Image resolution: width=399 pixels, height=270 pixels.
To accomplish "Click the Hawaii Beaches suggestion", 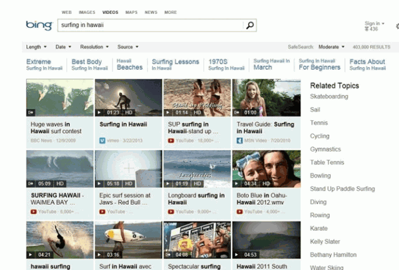I will pos(130,65).
